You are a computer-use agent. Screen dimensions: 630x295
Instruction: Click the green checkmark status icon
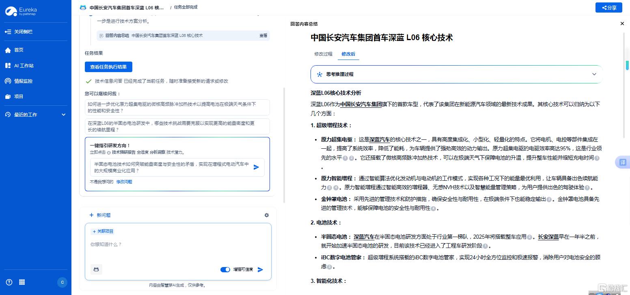click(x=88, y=81)
